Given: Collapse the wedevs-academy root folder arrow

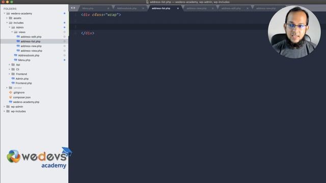Looking at the screenshot, I should point(5,14).
